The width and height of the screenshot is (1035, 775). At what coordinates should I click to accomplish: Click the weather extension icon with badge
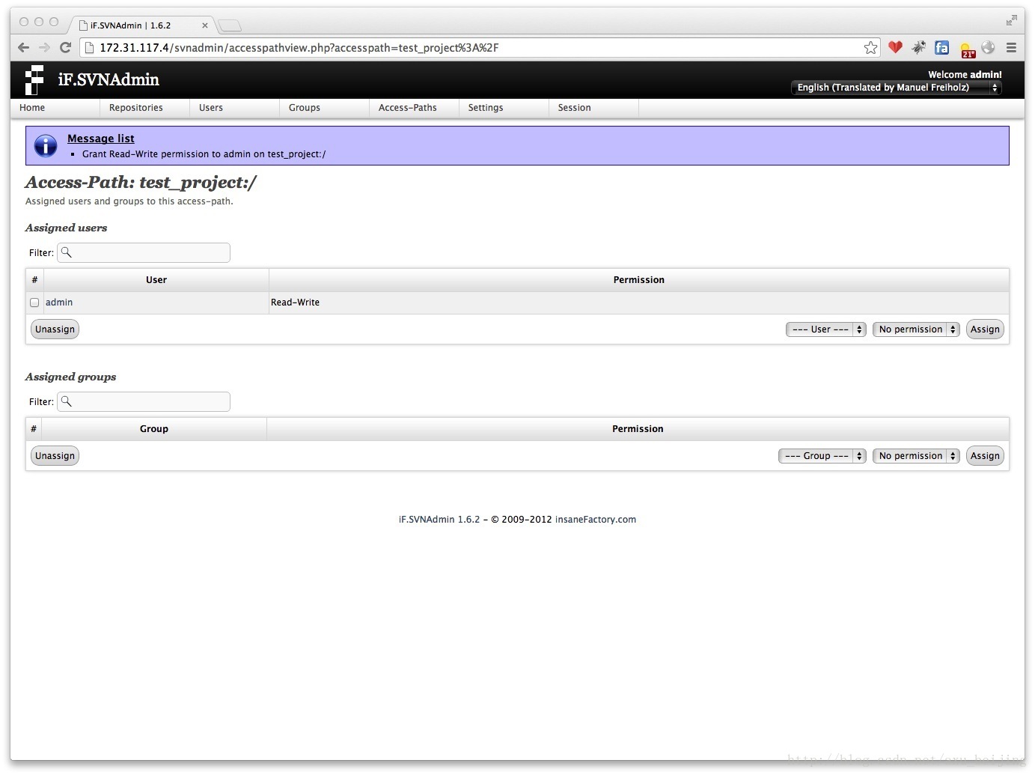click(967, 49)
